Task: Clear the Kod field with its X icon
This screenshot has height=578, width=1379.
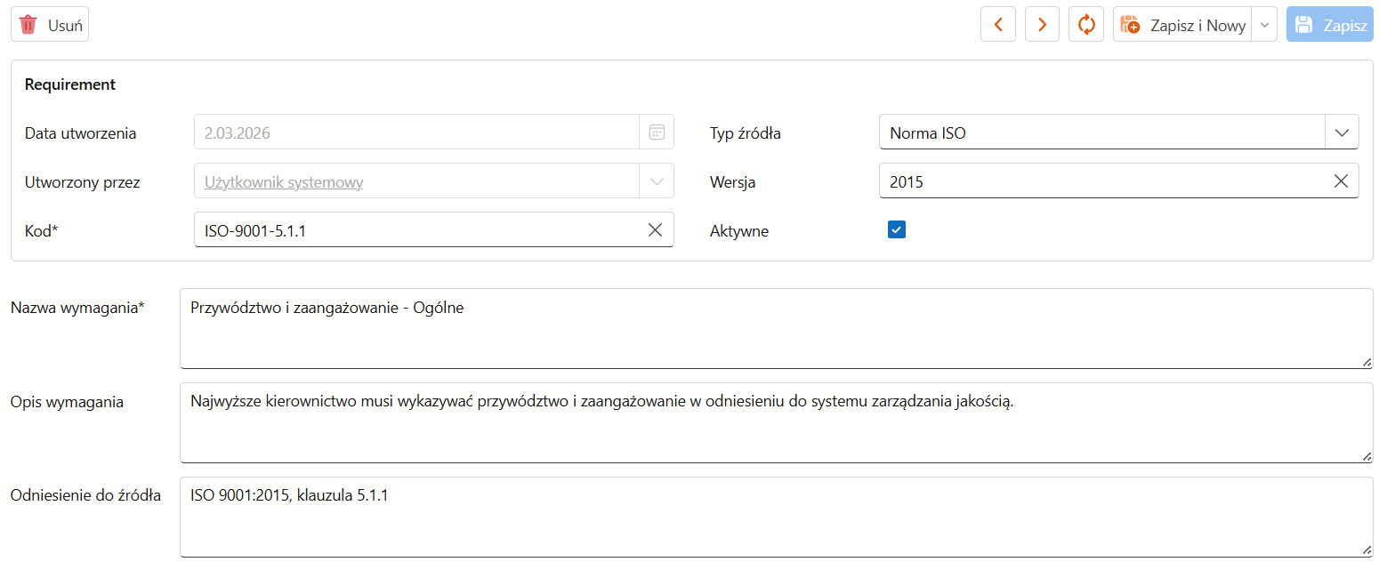Action: (655, 230)
